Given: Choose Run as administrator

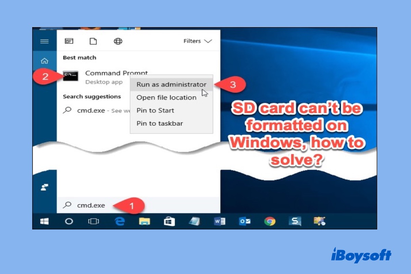Looking at the screenshot, I should coord(171,85).
